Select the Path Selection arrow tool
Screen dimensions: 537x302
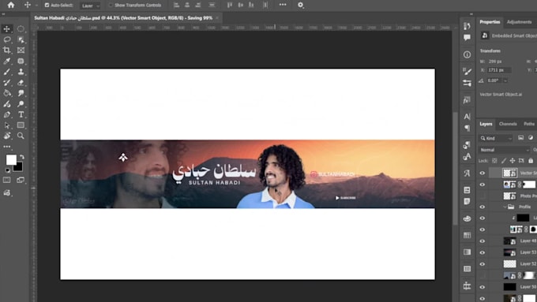7,125
